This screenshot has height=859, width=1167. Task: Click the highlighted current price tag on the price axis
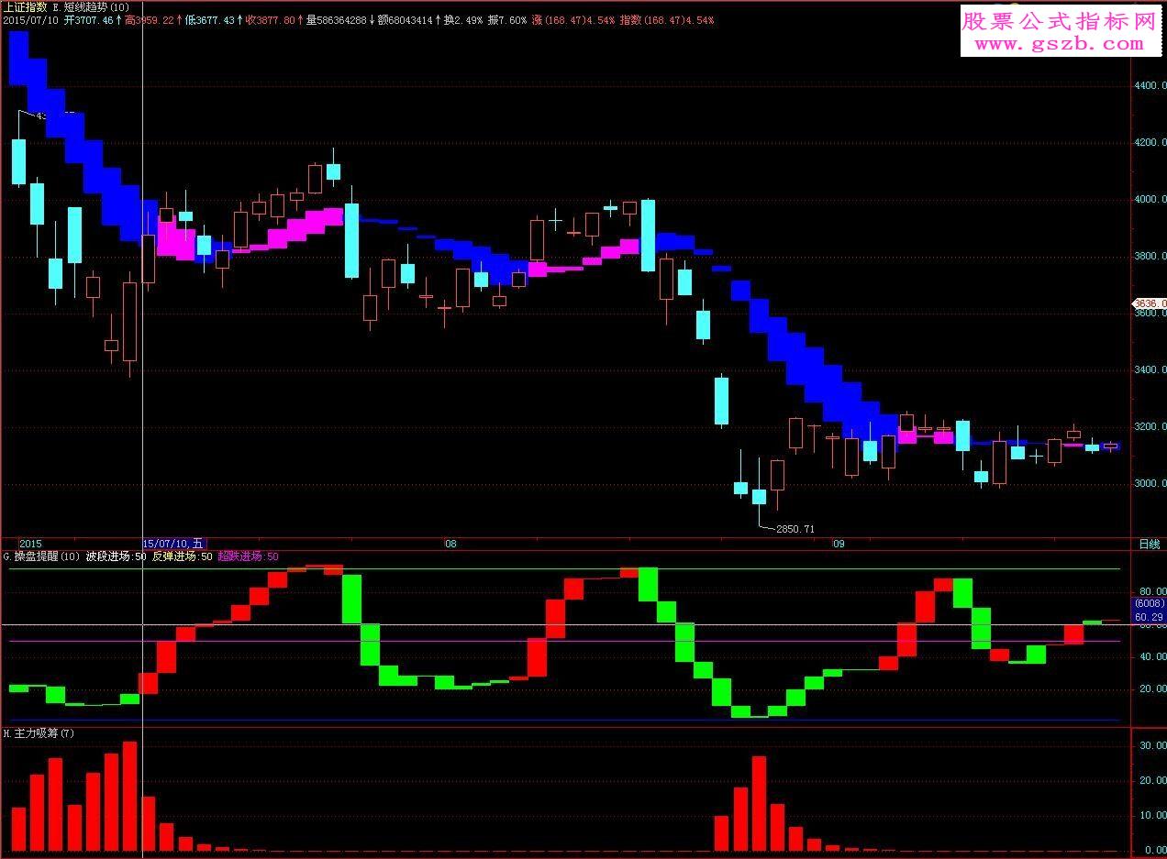tap(1150, 303)
